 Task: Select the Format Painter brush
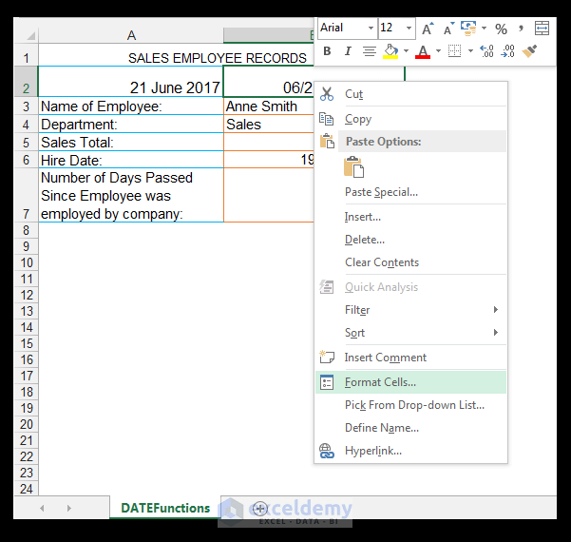pos(529,51)
